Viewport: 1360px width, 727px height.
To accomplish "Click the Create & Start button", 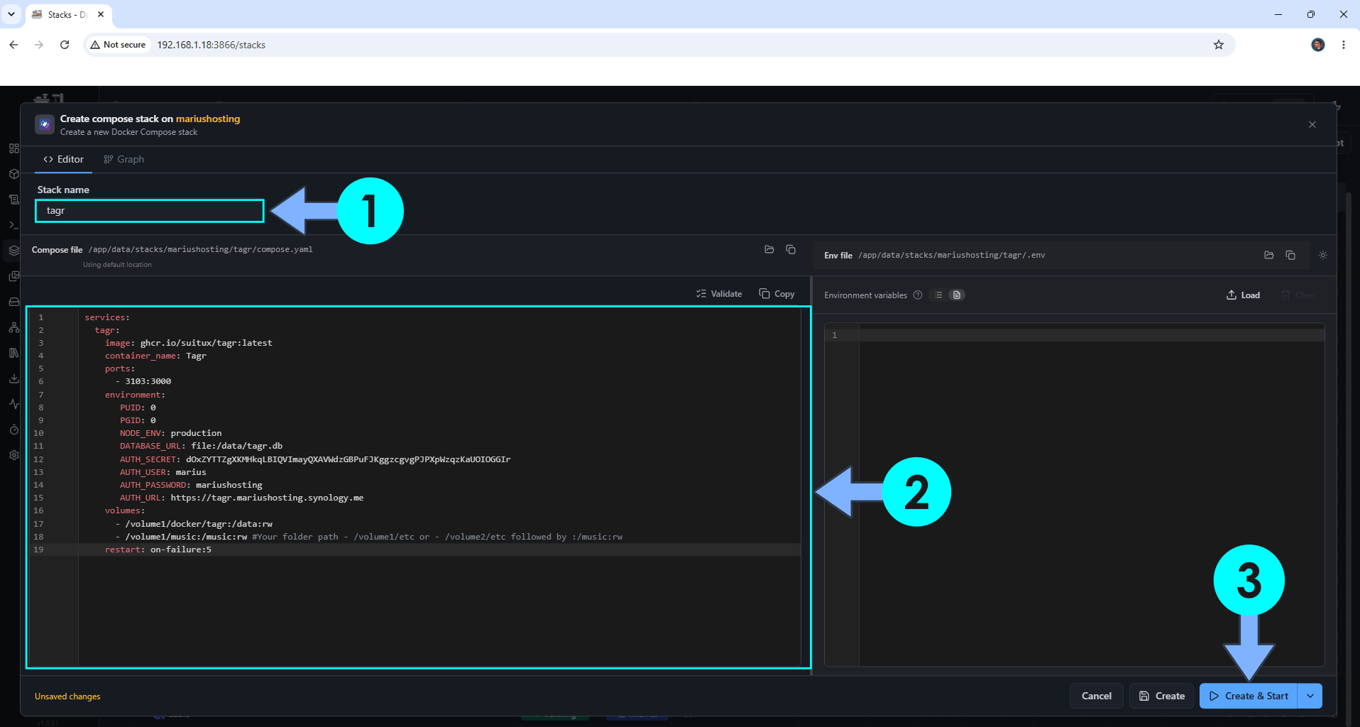I will (x=1249, y=696).
